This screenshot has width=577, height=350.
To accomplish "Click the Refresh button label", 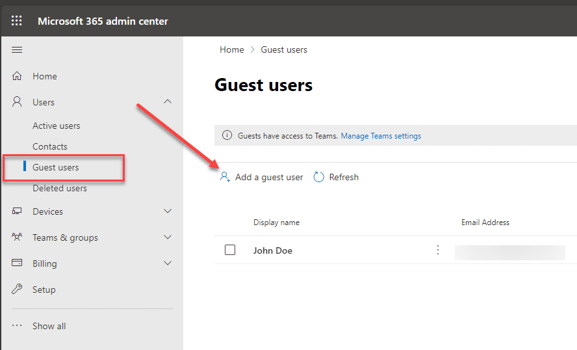I will click(x=344, y=177).
